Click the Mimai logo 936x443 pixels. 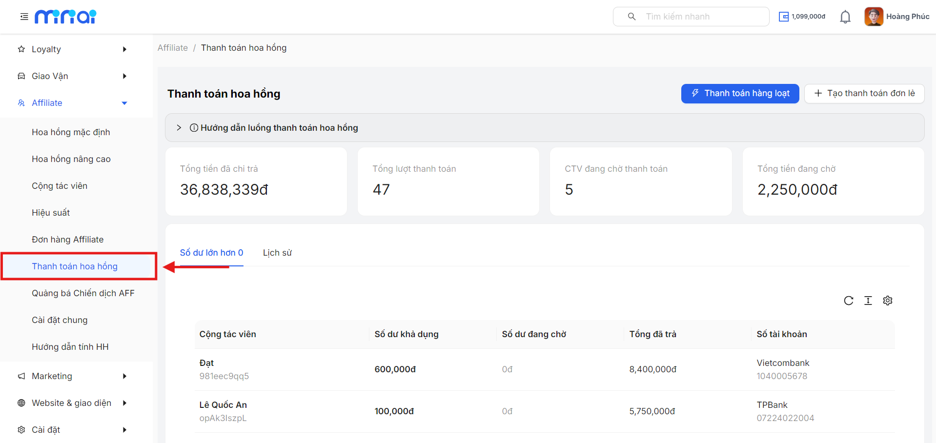pyautogui.click(x=65, y=17)
